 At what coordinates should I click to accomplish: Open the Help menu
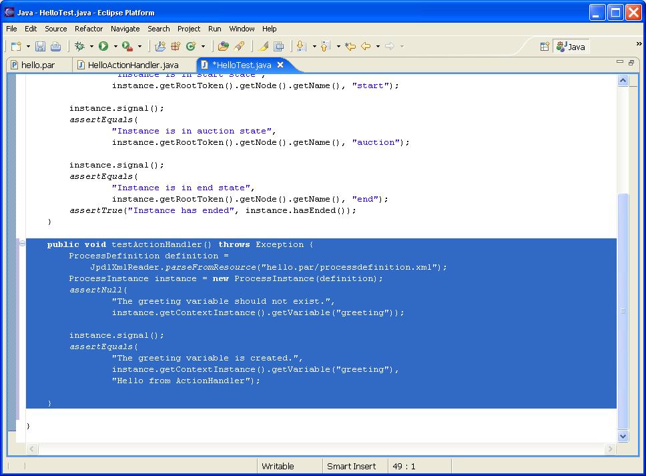click(270, 29)
